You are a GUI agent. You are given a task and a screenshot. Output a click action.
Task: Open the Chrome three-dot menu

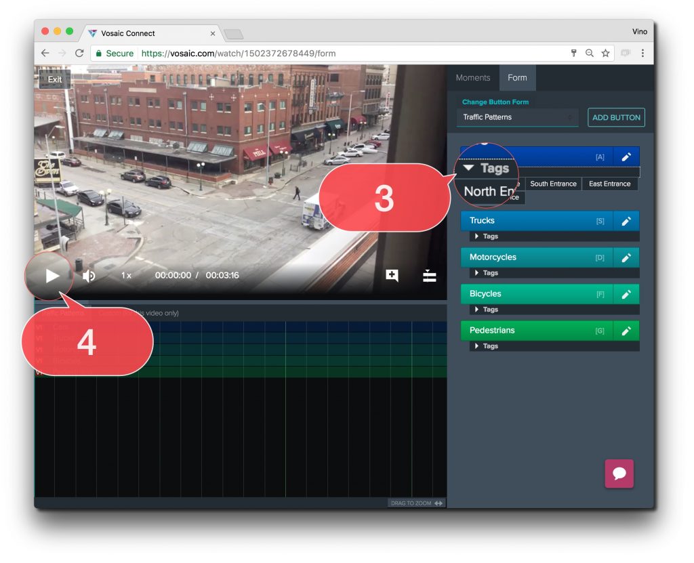642,54
